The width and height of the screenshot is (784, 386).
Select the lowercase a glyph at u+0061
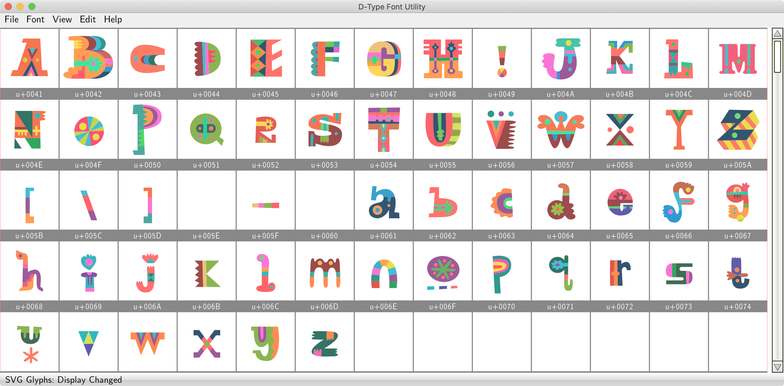384,202
